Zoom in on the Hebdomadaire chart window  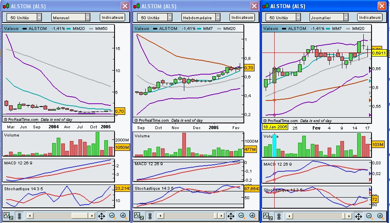[253, 216]
